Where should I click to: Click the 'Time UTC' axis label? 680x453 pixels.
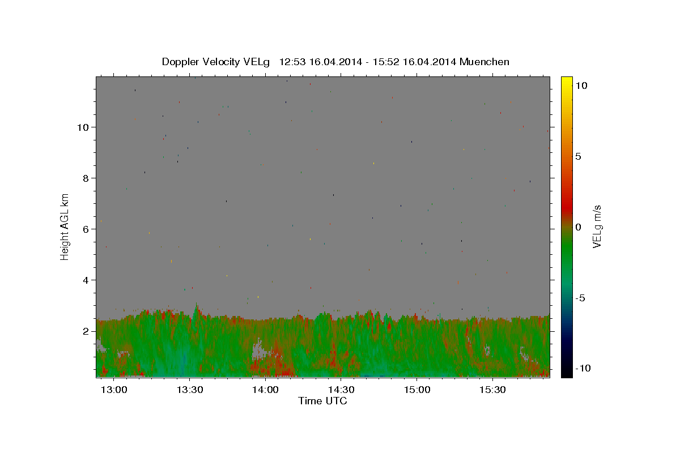coord(322,401)
